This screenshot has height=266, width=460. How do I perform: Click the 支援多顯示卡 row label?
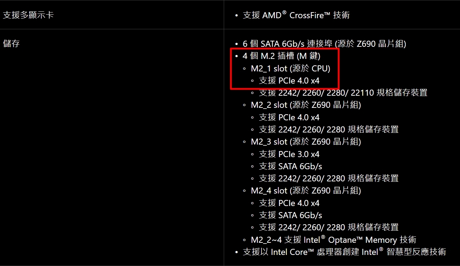(x=28, y=15)
